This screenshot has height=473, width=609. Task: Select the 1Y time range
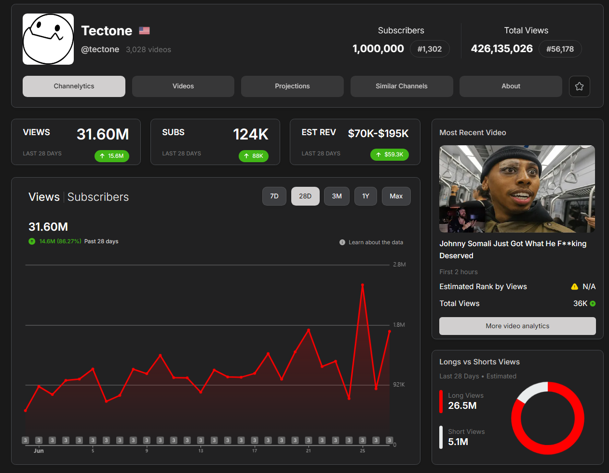365,196
